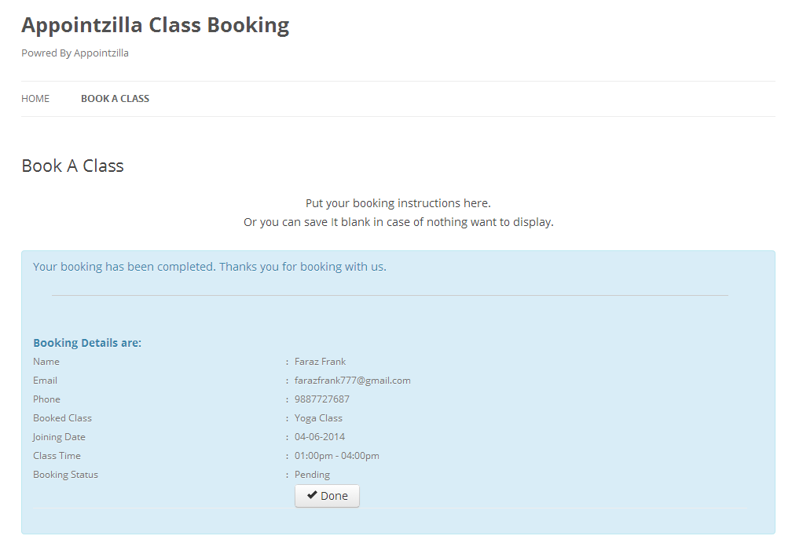Click the email farazfrank777@gmail.com
Viewport: 792px width, 554px height.
(353, 381)
